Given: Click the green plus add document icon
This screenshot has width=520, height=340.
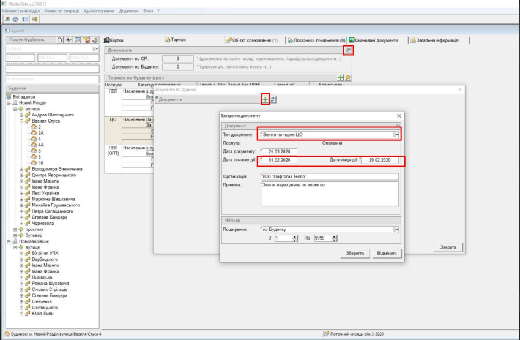Looking at the screenshot, I should (x=266, y=99).
